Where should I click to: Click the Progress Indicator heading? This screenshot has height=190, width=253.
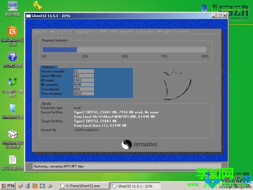[x=55, y=40]
